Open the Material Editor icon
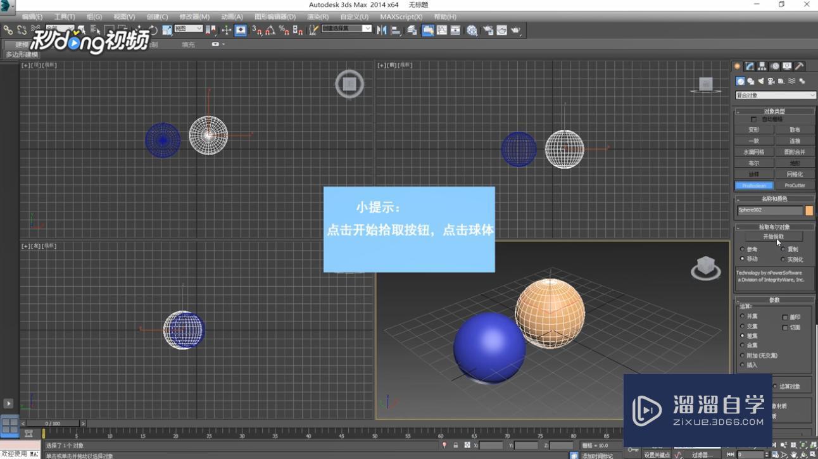This screenshot has height=459, width=818. point(472,30)
